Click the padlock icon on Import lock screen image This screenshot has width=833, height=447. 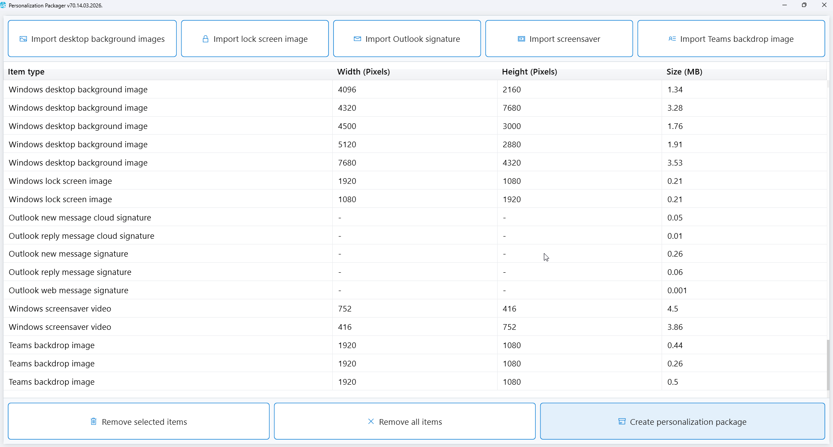[x=205, y=39]
